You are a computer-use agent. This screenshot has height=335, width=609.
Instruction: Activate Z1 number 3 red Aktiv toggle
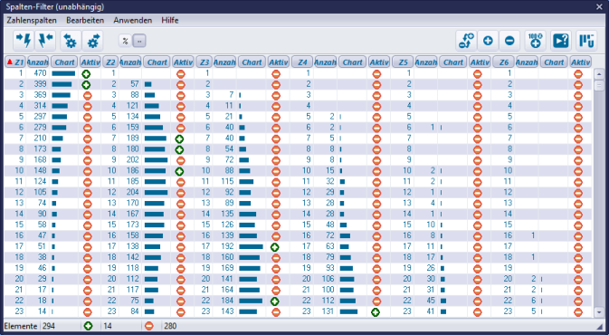tap(87, 96)
